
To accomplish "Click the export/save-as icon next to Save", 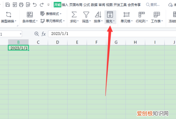I will point(14,5).
